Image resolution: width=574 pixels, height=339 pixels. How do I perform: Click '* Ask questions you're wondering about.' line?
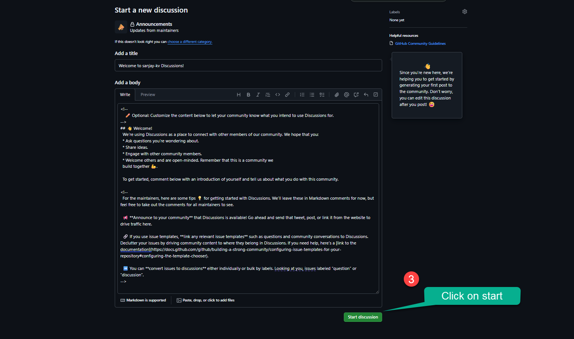click(161, 141)
